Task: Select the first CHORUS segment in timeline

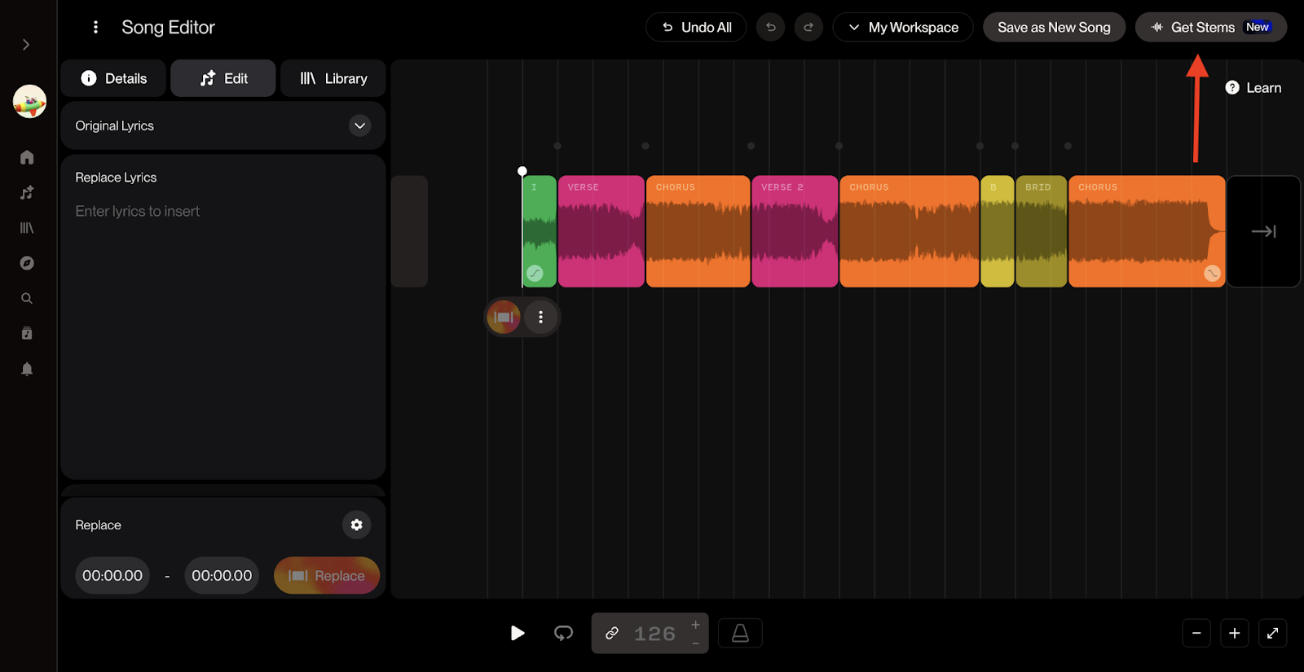Action: 698,231
